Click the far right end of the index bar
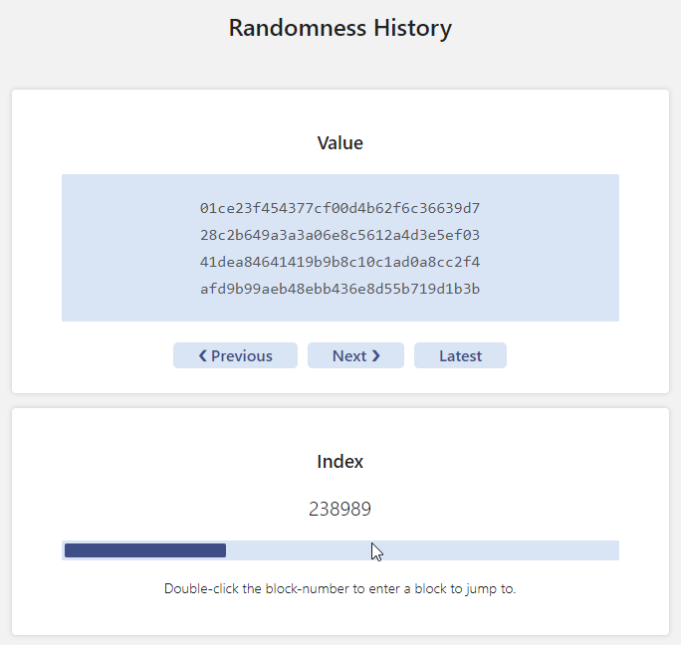 (x=614, y=550)
